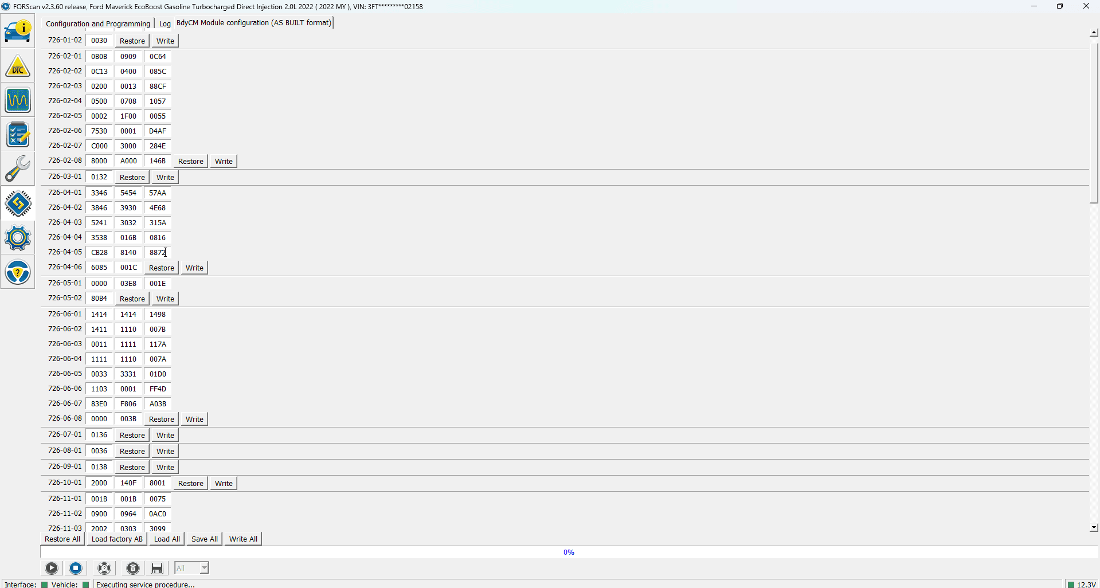Click Load factory AB button
The height and width of the screenshot is (588, 1100).
[117, 539]
